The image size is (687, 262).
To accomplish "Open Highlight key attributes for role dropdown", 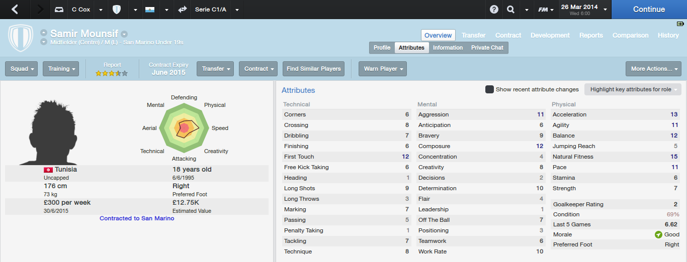I will pos(633,89).
